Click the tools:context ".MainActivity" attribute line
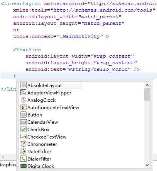This screenshot has height=171, width=157. [x=61, y=36]
